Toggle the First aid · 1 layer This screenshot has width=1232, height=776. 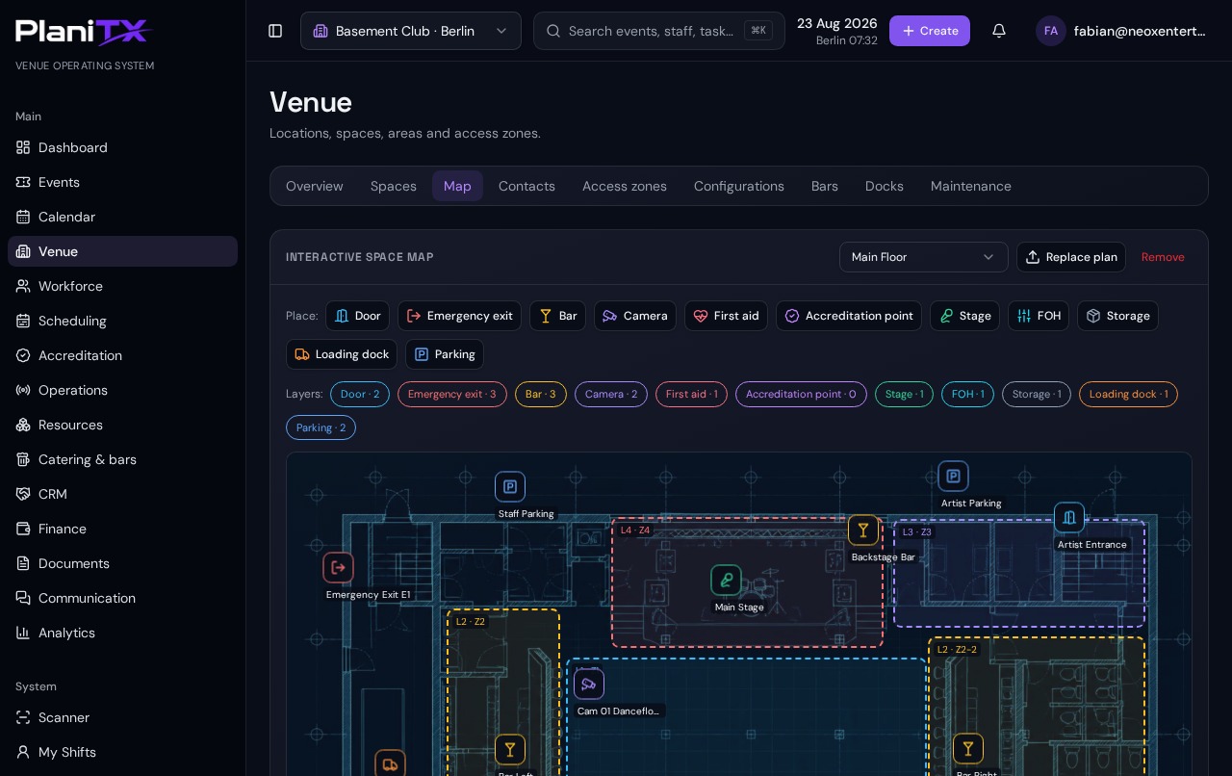pos(692,394)
